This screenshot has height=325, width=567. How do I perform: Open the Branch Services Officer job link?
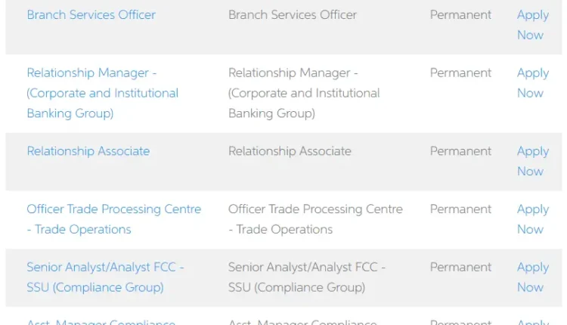[91, 15]
